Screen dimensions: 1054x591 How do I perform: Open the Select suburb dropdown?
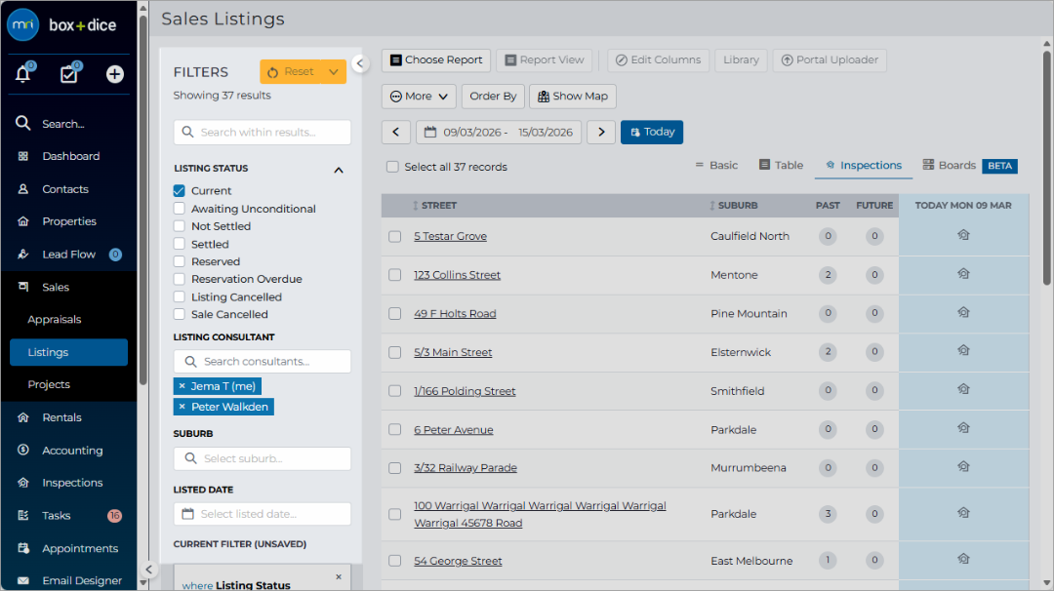(263, 458)
